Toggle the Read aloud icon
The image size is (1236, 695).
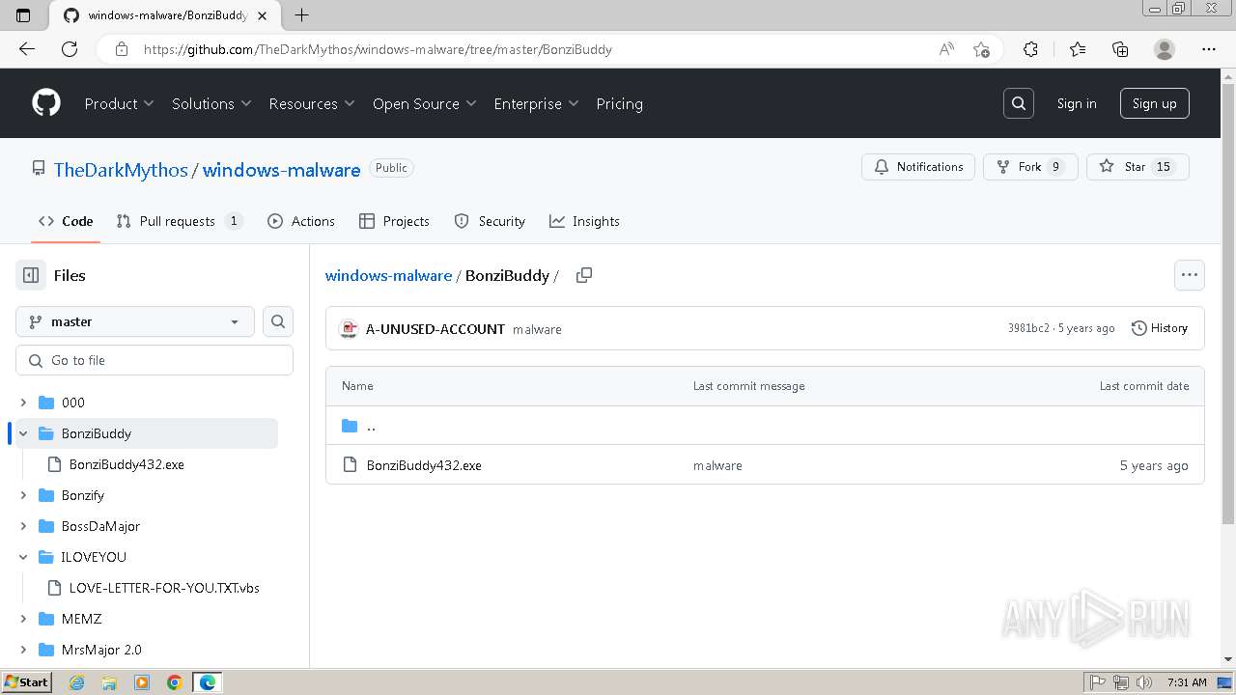[946, 49]
